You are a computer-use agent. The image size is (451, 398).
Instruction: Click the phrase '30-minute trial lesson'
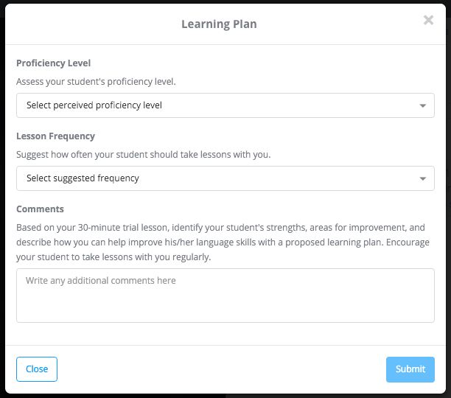123,228
